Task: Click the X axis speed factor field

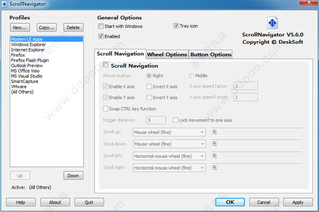Action: point(246,86)
